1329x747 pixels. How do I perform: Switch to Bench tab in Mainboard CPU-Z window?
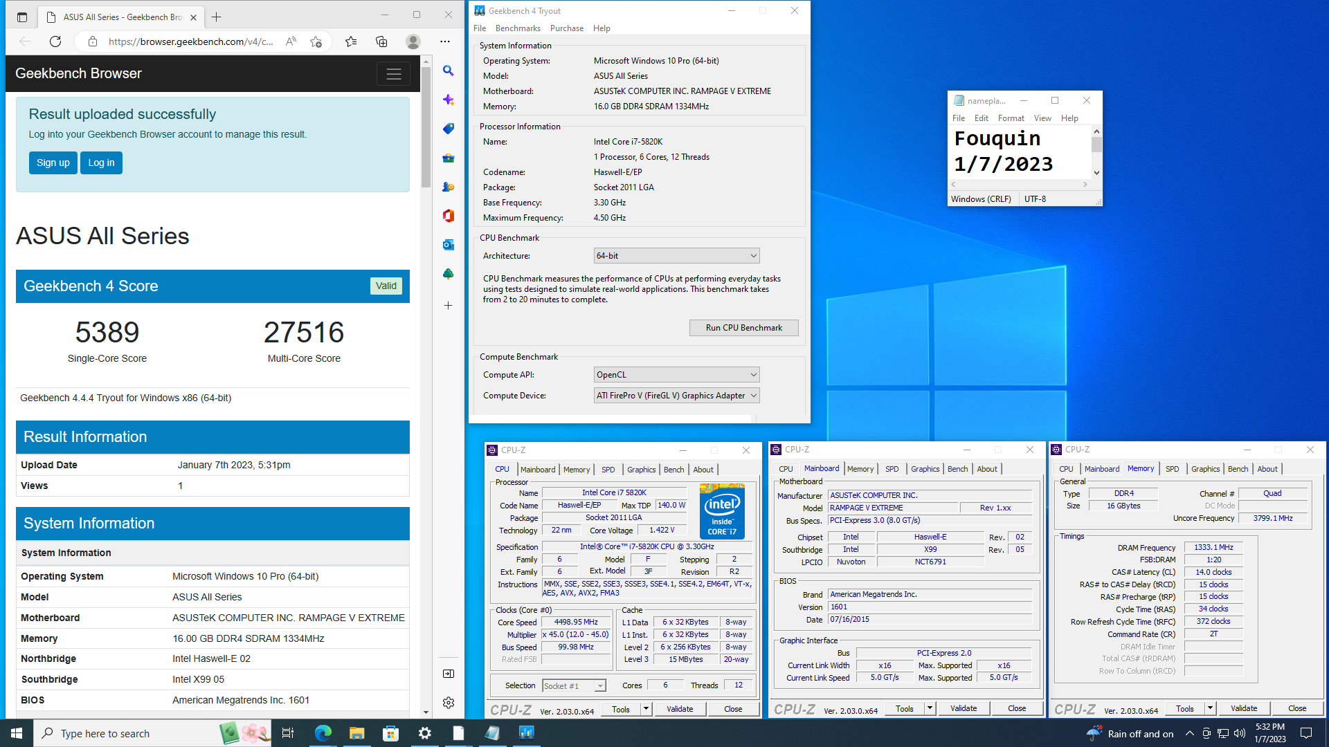pos(957,469)
